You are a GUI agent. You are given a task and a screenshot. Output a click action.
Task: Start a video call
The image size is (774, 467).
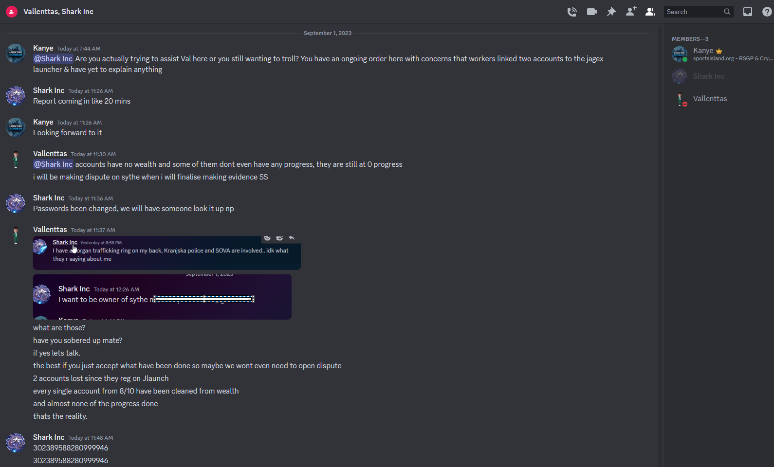pyautogui.click(x=592, y=12)
